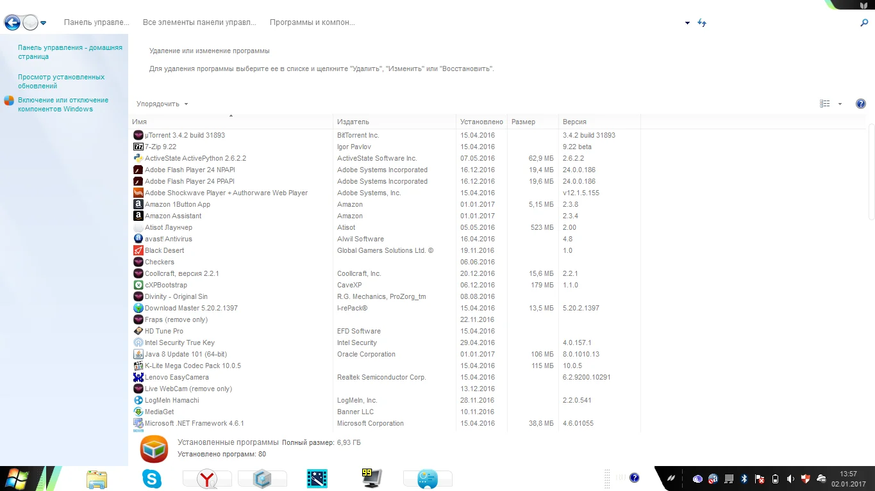The width and height of the screenshot is (875, 491).
Task: Select the K-Lite Mega Codec Pack icon
Action: pyautogui.click(x=138, y=366)
